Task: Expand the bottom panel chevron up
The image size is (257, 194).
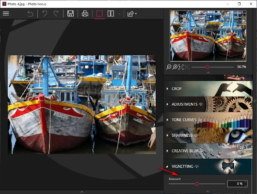Action: (82, 192)
